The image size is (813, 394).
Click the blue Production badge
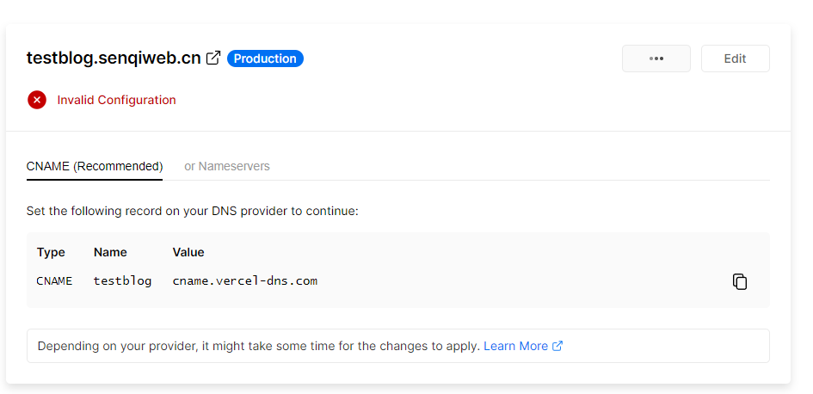pyautogui.click(x=265, y=58)
